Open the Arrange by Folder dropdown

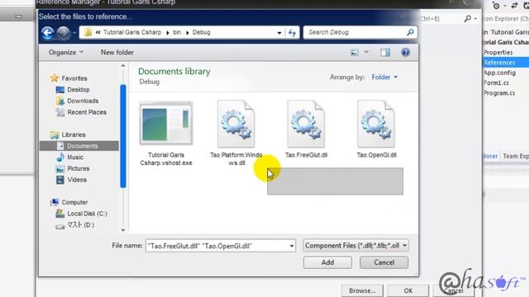pos(384,77)
